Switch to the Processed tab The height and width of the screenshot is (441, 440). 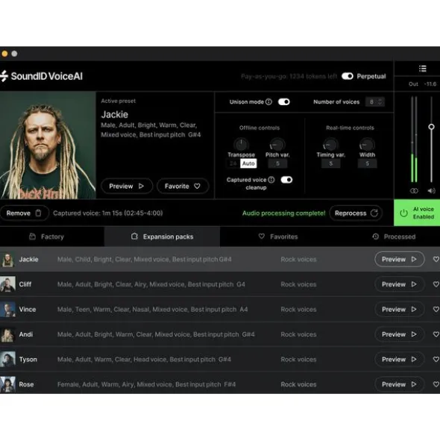394,237
